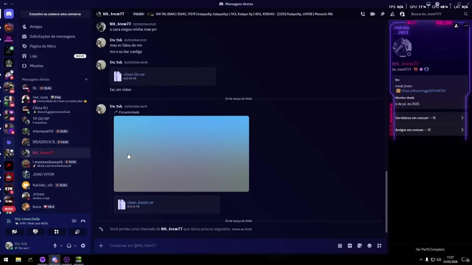Start a voice call with KN_trem77
This screenshot has height=265, width=472.
(363, 14)
